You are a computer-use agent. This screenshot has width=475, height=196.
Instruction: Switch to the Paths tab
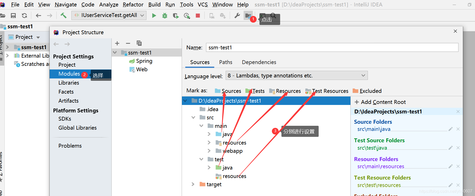(x=226, y=62)
